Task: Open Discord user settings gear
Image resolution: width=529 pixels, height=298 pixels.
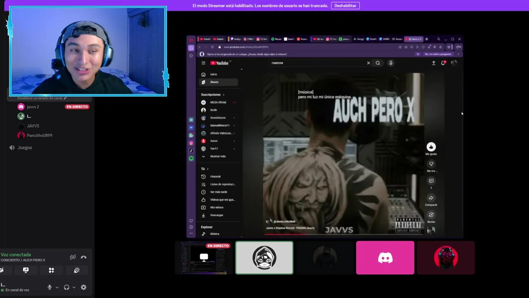Action: tap(83, 287)
